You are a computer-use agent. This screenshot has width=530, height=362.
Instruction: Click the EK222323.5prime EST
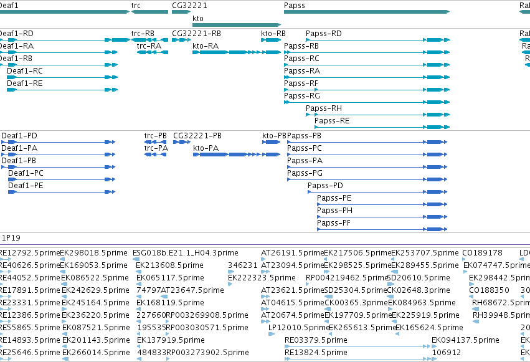(x=230, y=284)
